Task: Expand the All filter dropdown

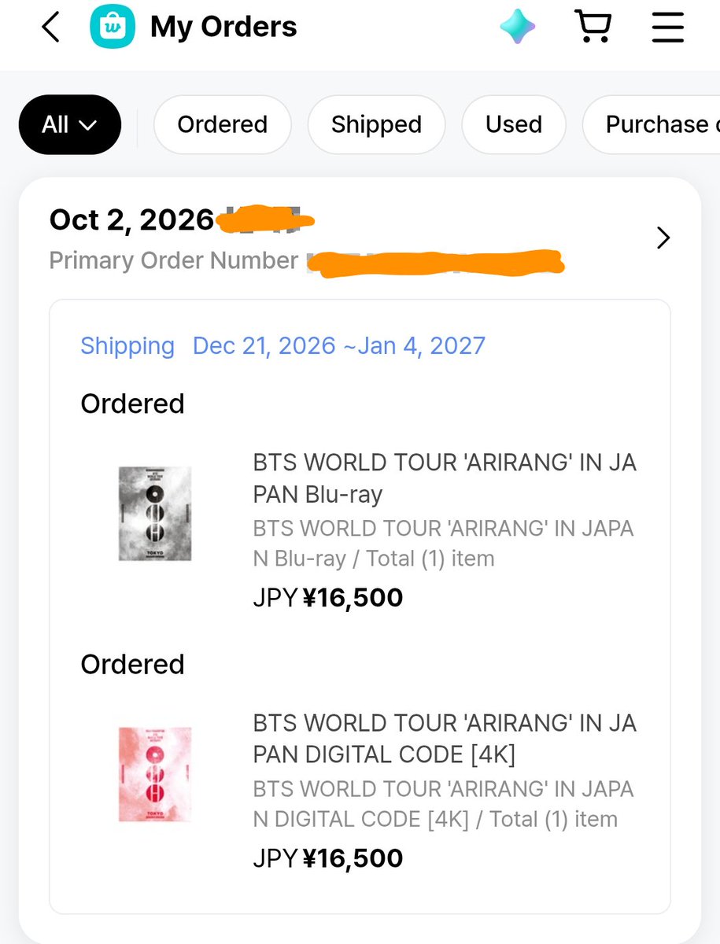Action: pyautogui.click(x=70, y=124)
